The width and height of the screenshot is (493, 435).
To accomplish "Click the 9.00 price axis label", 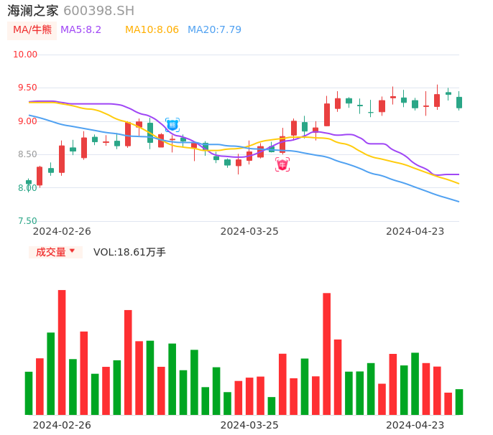I will pos(27,121).
